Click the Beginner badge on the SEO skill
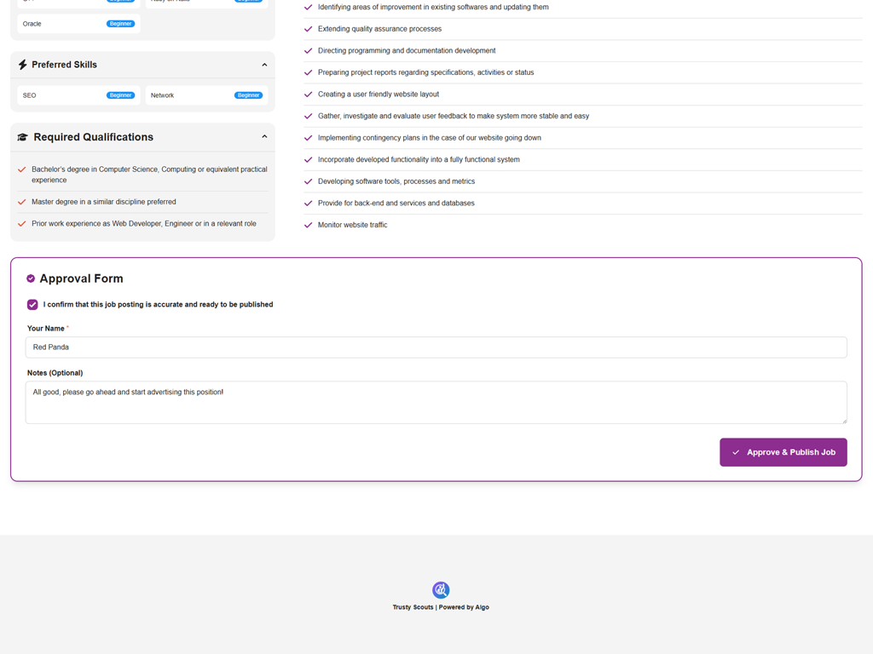Image resolution: width=873 pixels, height=654 pixels. pyautogui.click(x=120, y=95)
